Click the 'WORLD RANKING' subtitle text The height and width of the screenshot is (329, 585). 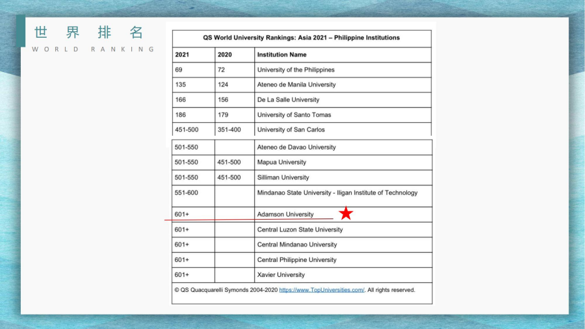tap(93, 49)
